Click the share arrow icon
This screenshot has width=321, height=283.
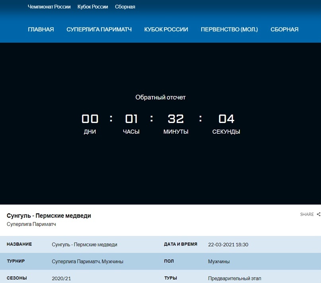[319, 214]
